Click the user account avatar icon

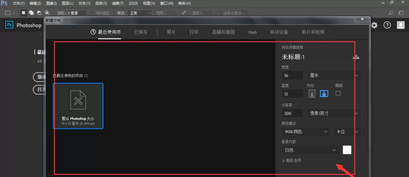400,25
